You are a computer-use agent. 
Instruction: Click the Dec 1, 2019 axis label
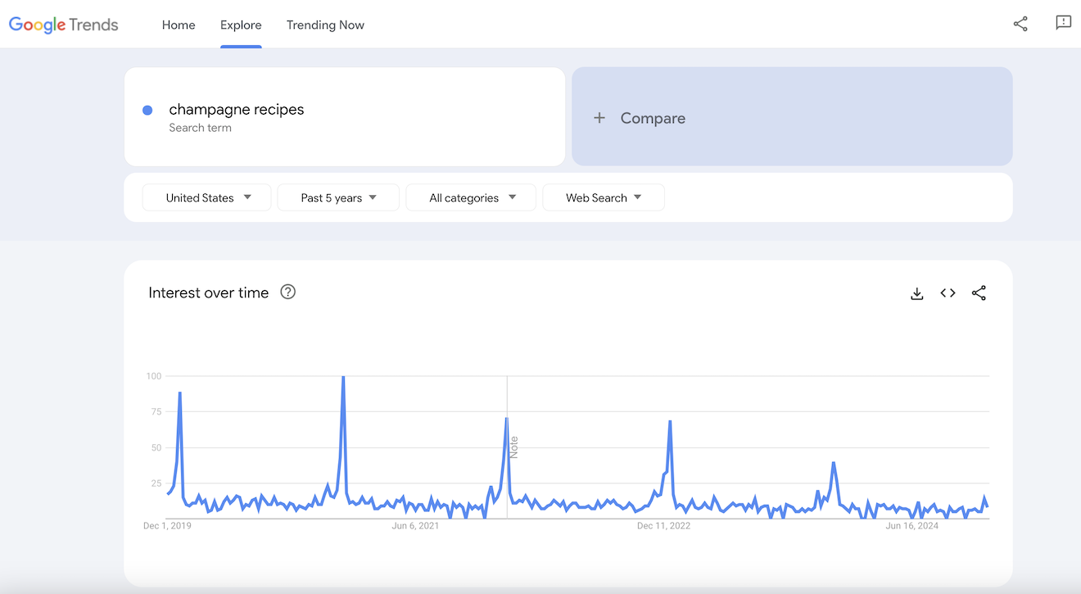(x=167, y=526)
